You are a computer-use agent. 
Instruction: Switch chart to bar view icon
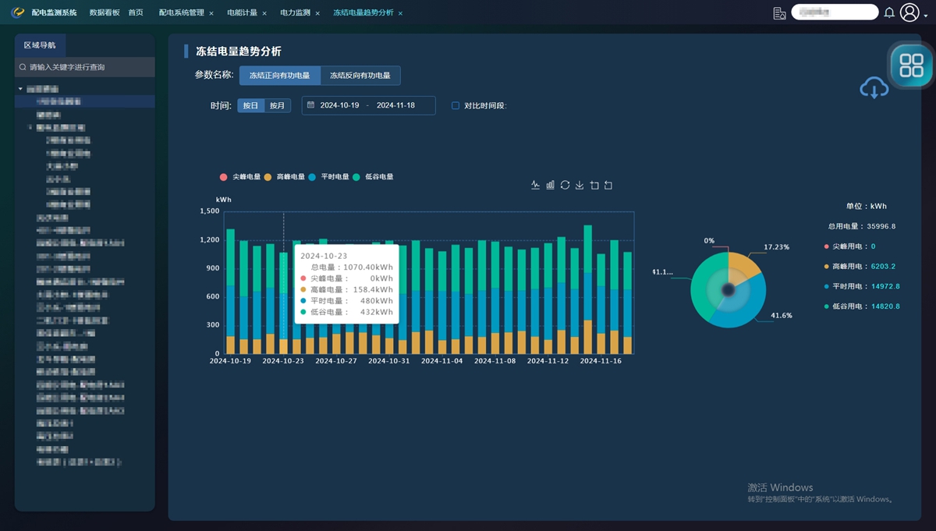(x=550, y=185)
